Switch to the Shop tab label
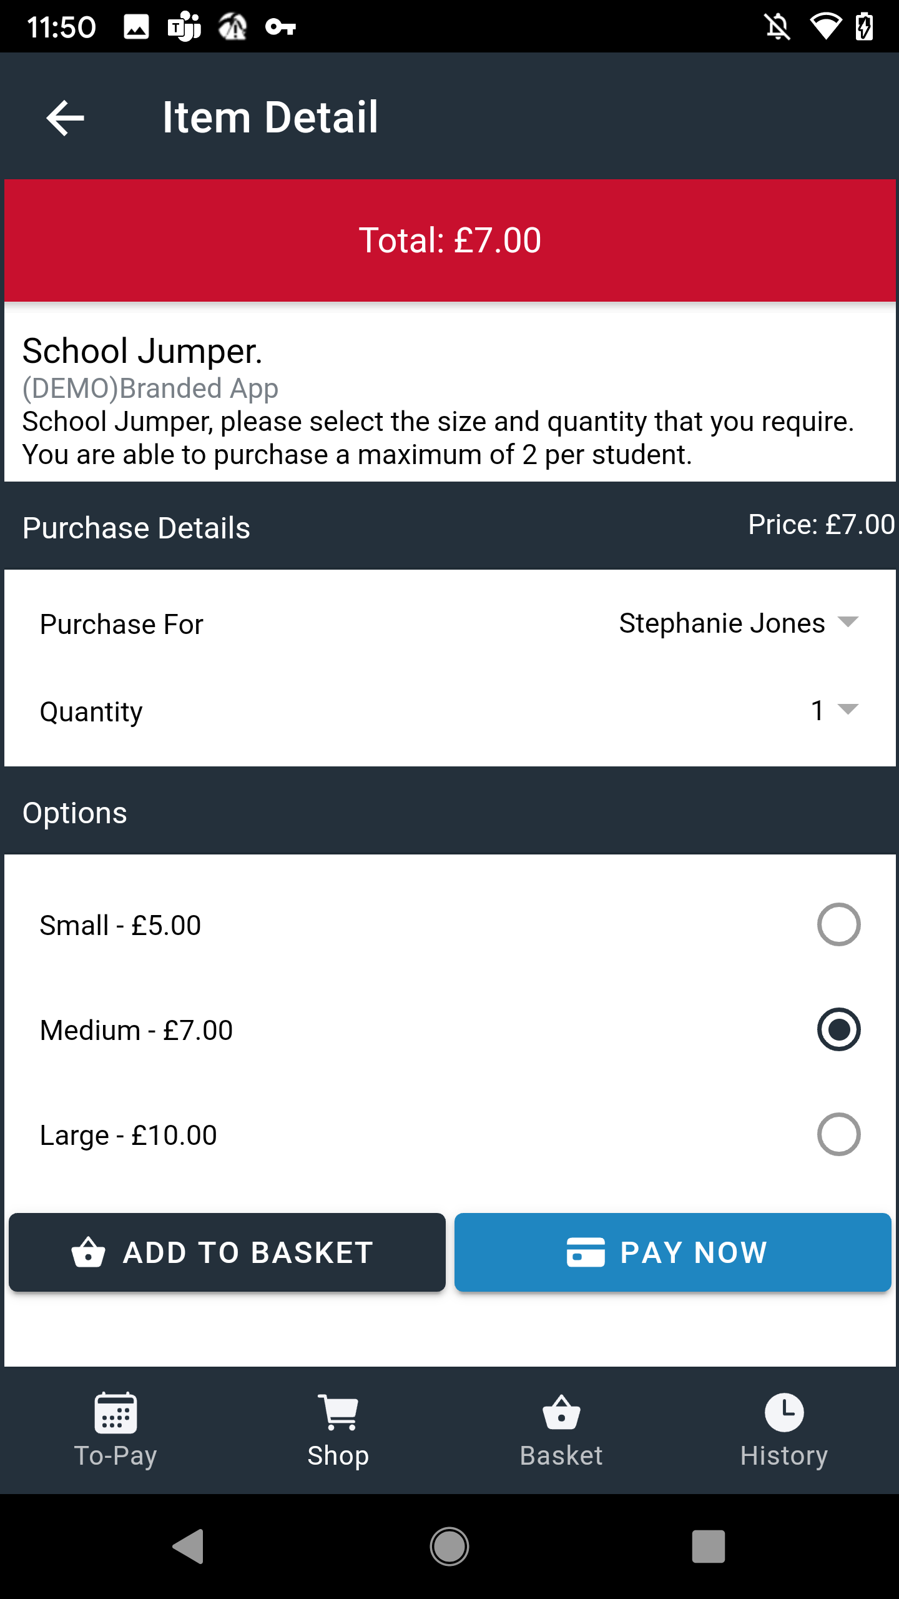The image size is (899, 1599). [x=338, y=1455]
